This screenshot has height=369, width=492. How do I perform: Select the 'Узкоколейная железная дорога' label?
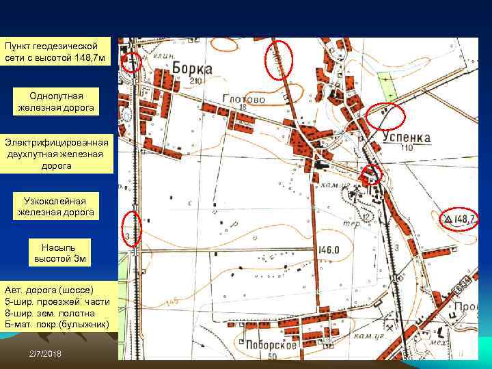56,206
